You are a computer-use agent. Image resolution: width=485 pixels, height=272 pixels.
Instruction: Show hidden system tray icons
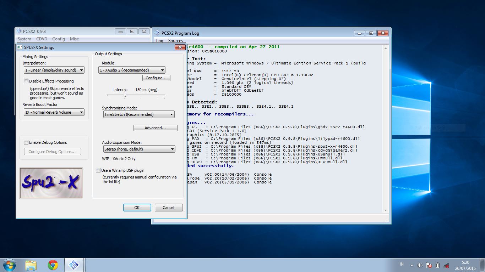(412, 265)
